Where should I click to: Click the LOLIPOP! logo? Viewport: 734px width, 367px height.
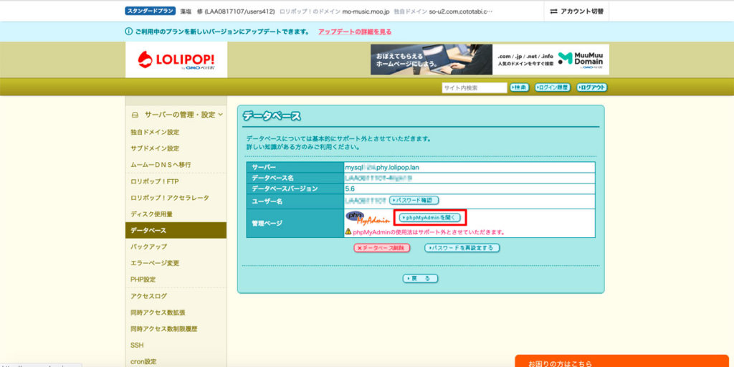176,60
